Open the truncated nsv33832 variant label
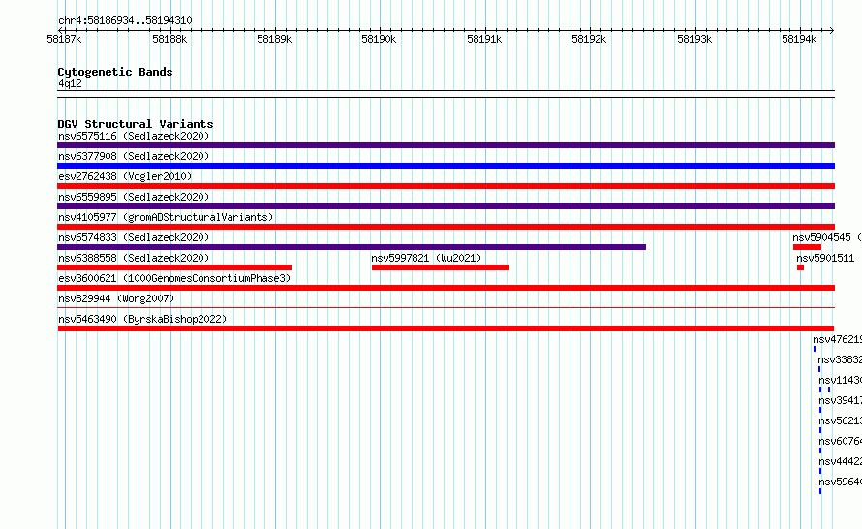Image resolution: width=862 pixels, height=529 pixels. click(x=840, y=359)
